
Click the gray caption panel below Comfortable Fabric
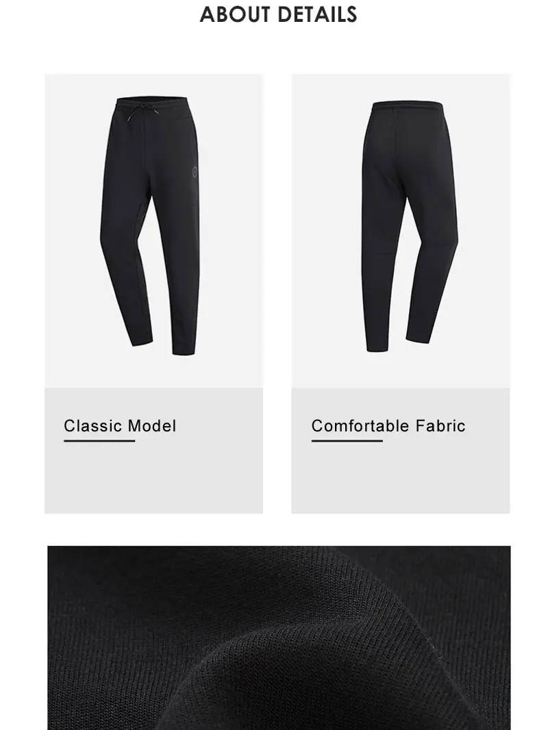[401, 451]
